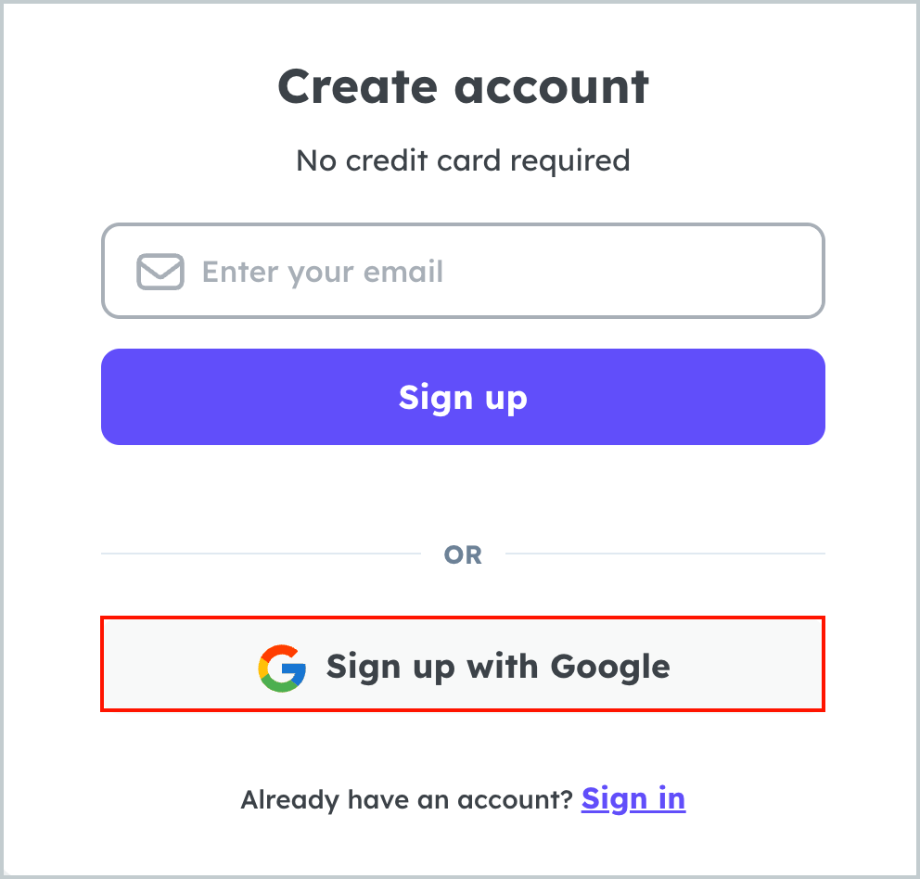Click the Create account heading
This screenshot has width=920, height=879.
463,87
